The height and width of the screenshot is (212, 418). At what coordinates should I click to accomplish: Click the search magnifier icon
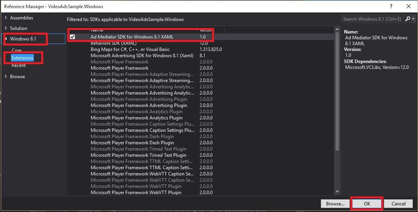point(408,19)
